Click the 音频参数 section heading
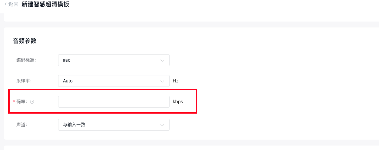 (x=25, y=41)
